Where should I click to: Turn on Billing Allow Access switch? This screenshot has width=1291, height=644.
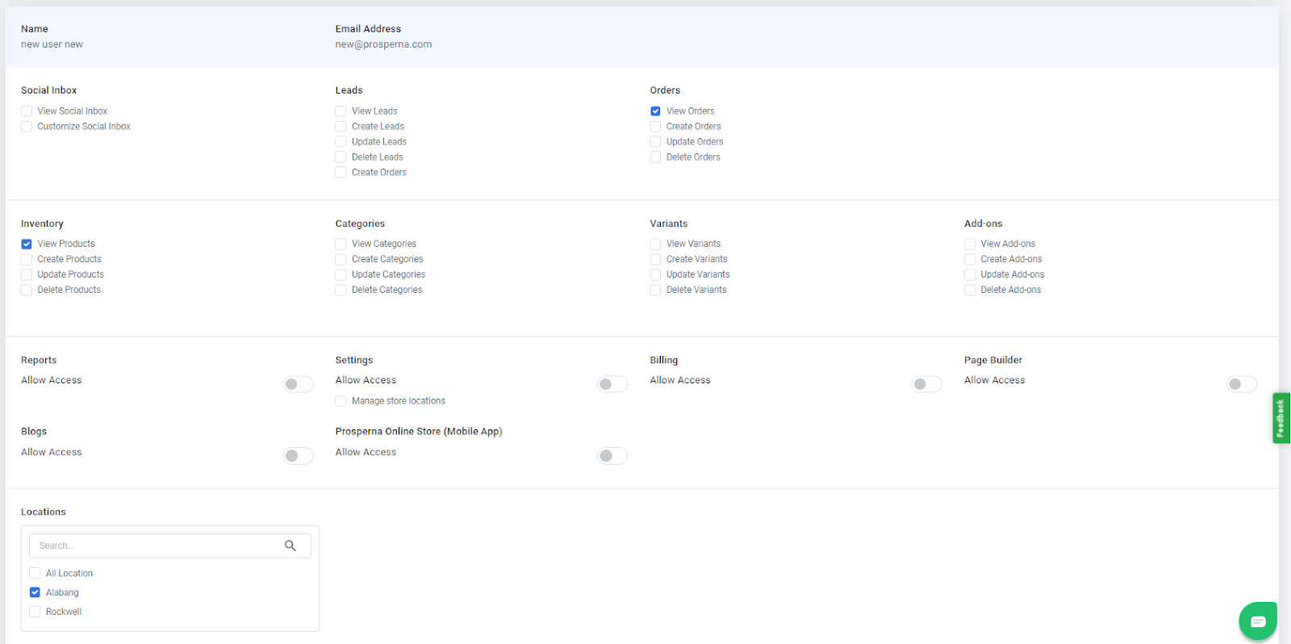coord(926,384)
